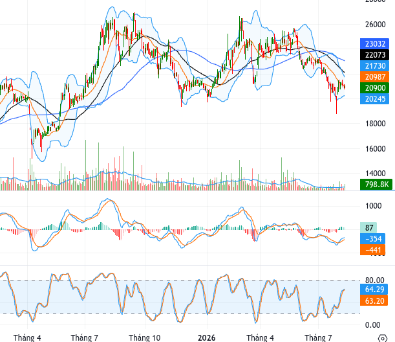
Task: Click the 21730 price label
Action: pyautogui.click(x=374, y=66)
